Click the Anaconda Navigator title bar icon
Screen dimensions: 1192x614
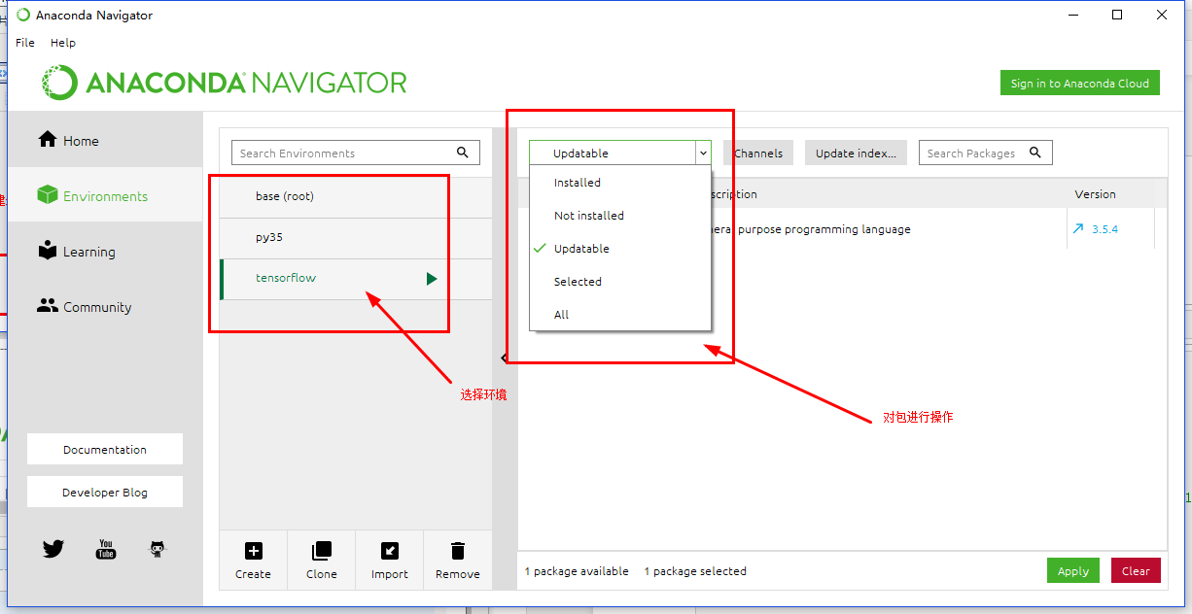pyautogui.click(x=22, y=15)
